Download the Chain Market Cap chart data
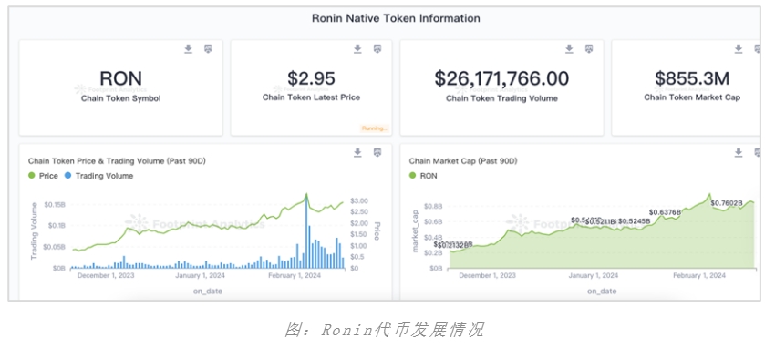Screen dimensions: 765x348 click(x=739, y=152)
